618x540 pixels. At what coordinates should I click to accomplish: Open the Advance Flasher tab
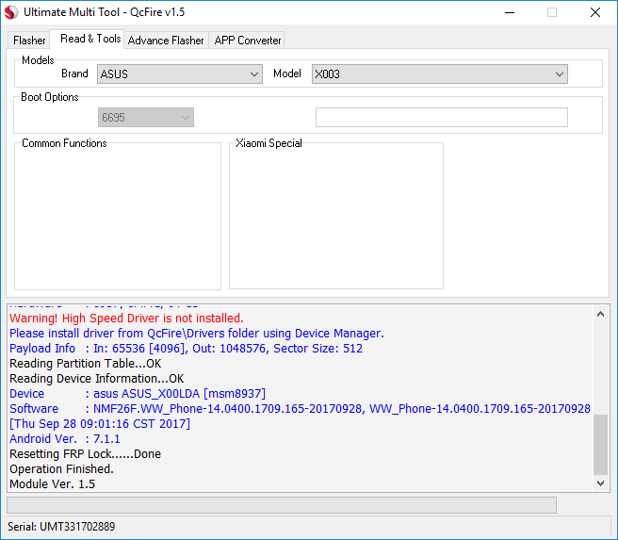click(166, 41)
